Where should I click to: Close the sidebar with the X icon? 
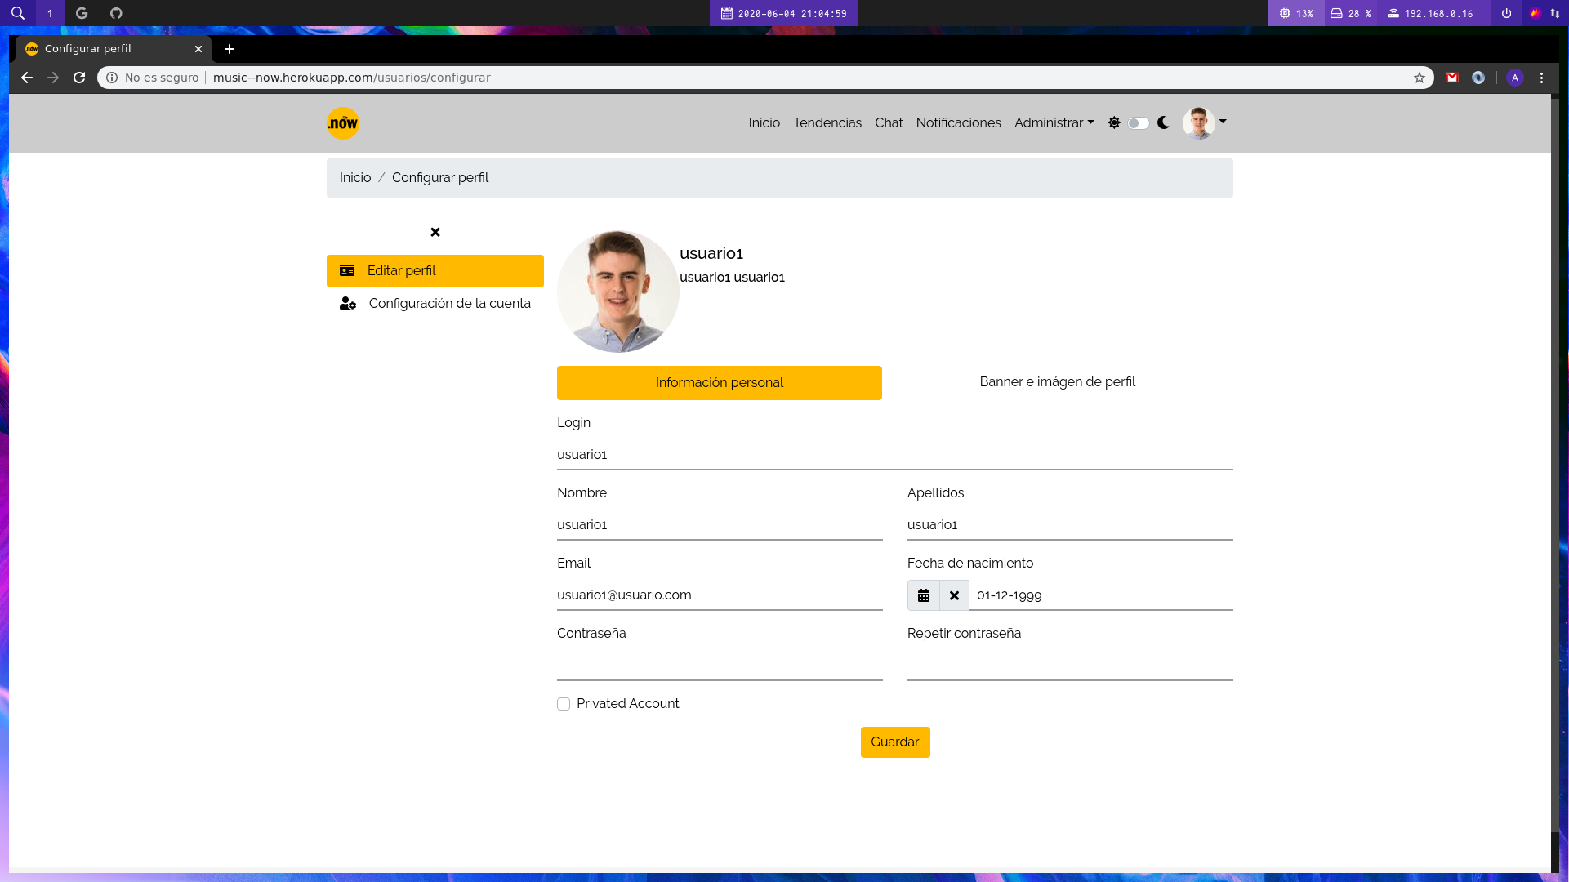click(x=435, y=232)
